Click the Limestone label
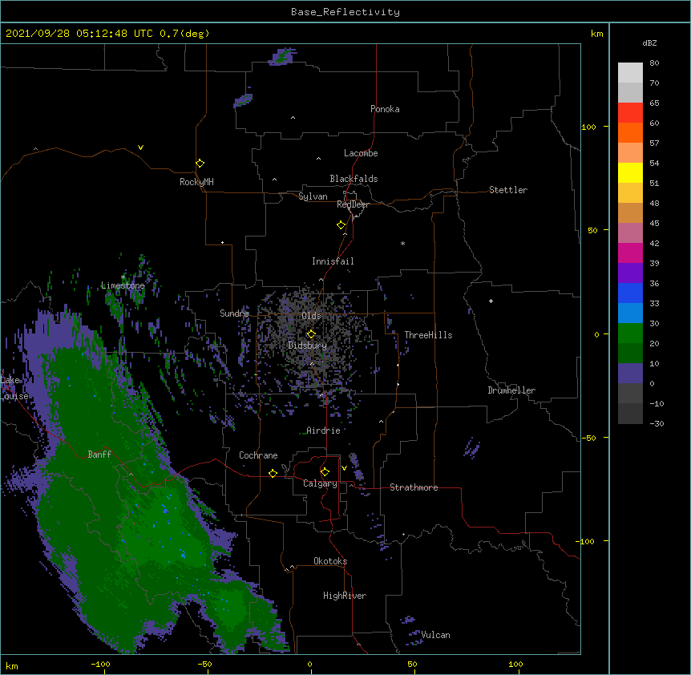Viewport: 691px width, 675px height. (123, 285)
